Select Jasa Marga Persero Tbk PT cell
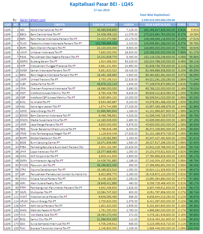This screenshot has height=234, width=203. (x=59, y=125)
